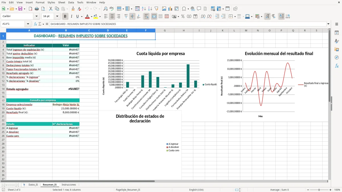This screenshot has height=192, width=342.
Task: Click the Sort Descending icon
Action: [150, 9]
